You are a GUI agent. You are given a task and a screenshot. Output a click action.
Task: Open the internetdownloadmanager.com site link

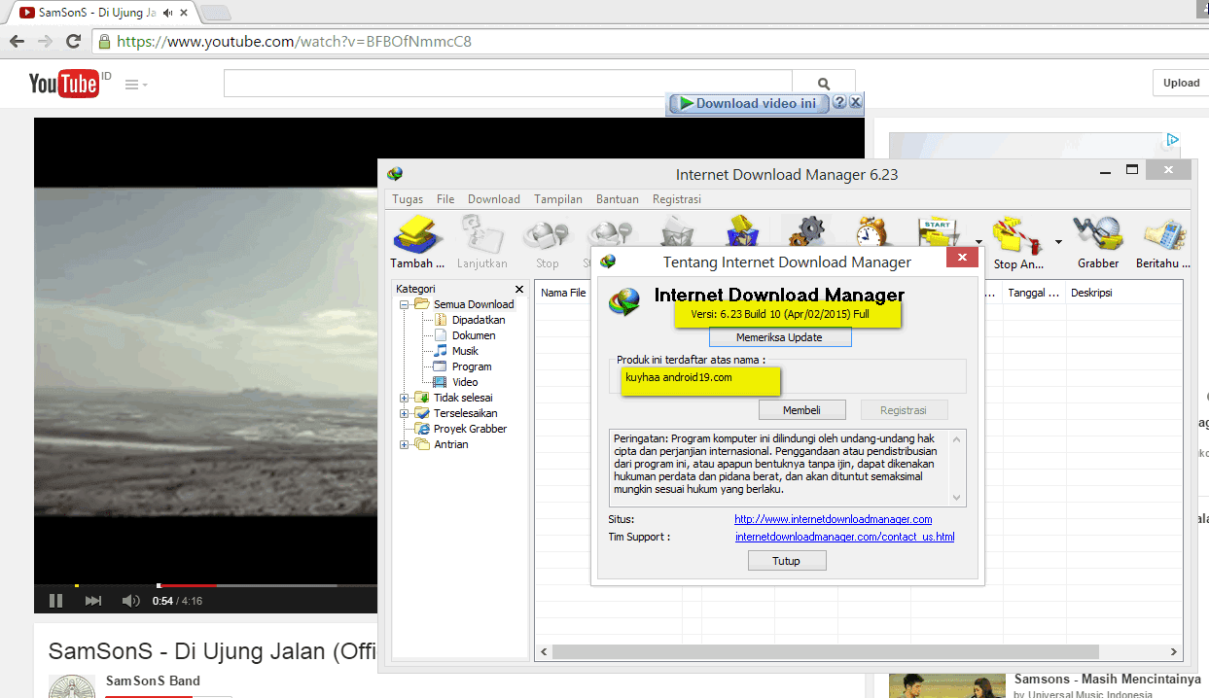[834, 519]
